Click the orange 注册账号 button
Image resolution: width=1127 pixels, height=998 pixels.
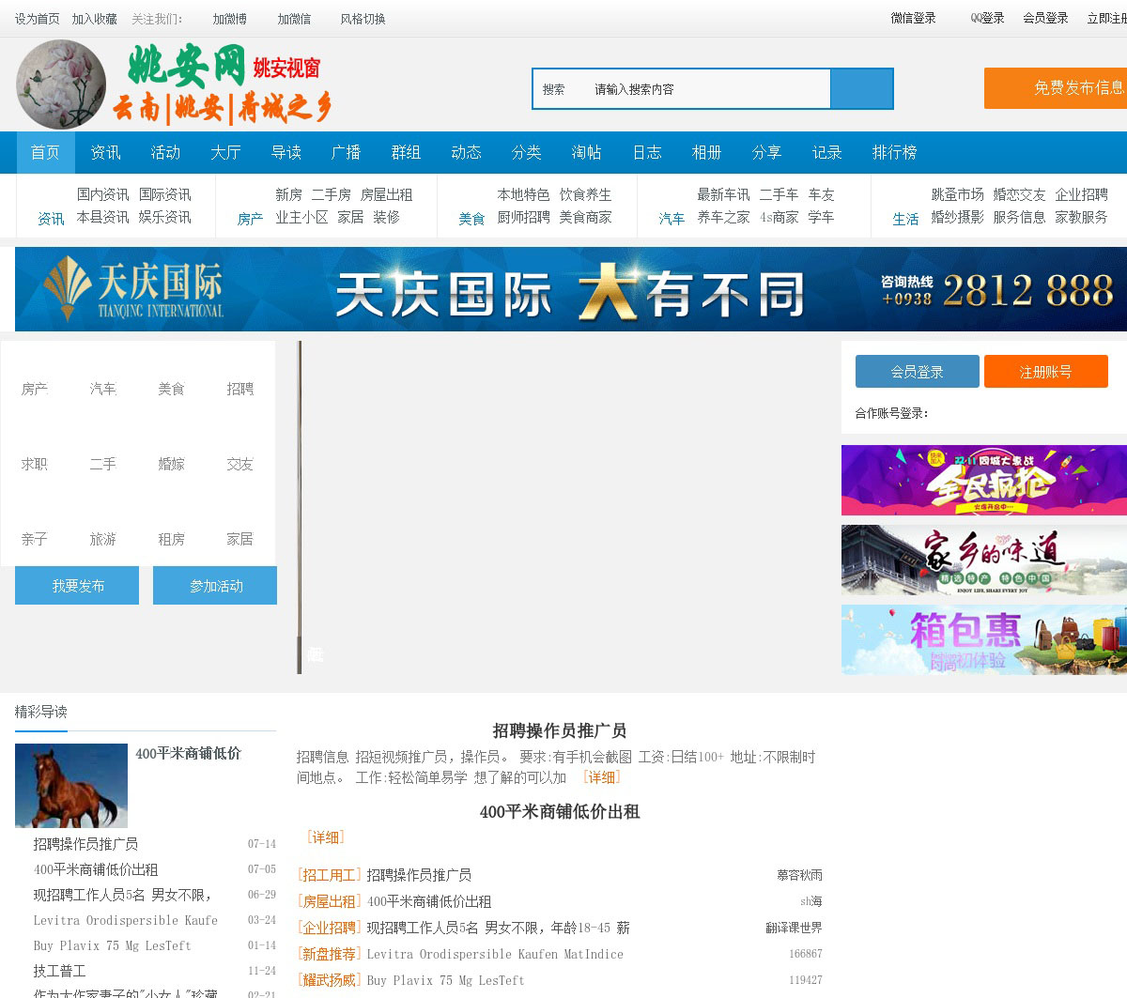1045,372
